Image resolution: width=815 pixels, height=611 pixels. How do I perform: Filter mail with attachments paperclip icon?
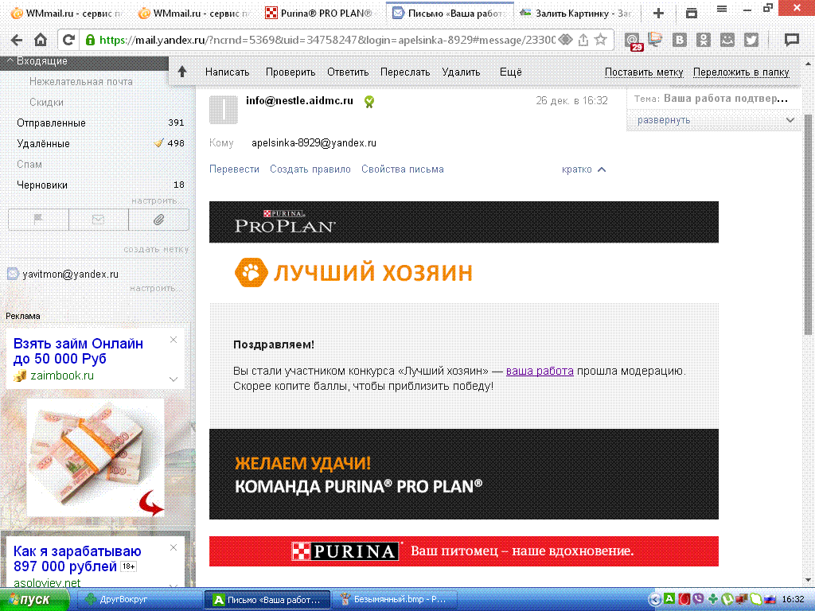point(159,220)
